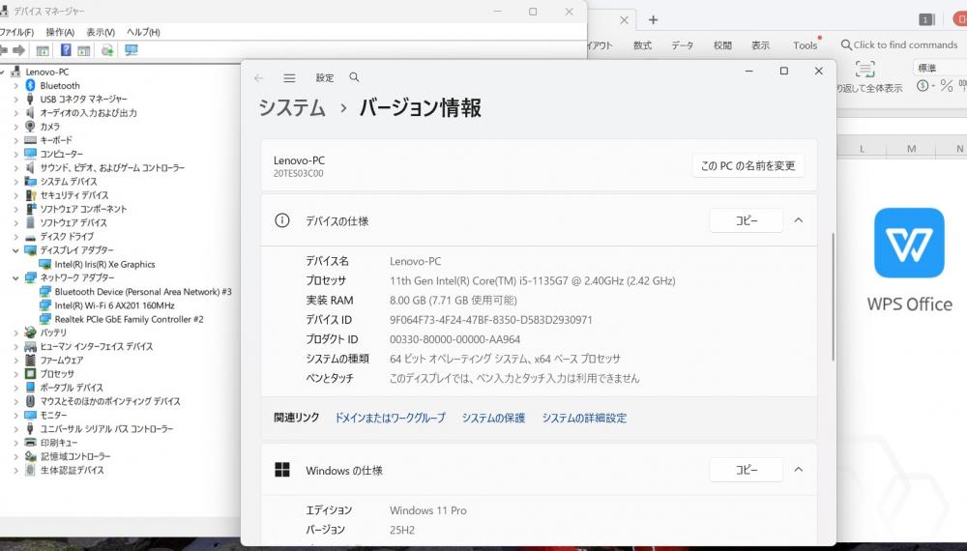The height and width of the screenshot is (551, 967).
Task: Select the Bluetooth device category icon
Action: tap(32, 85)
